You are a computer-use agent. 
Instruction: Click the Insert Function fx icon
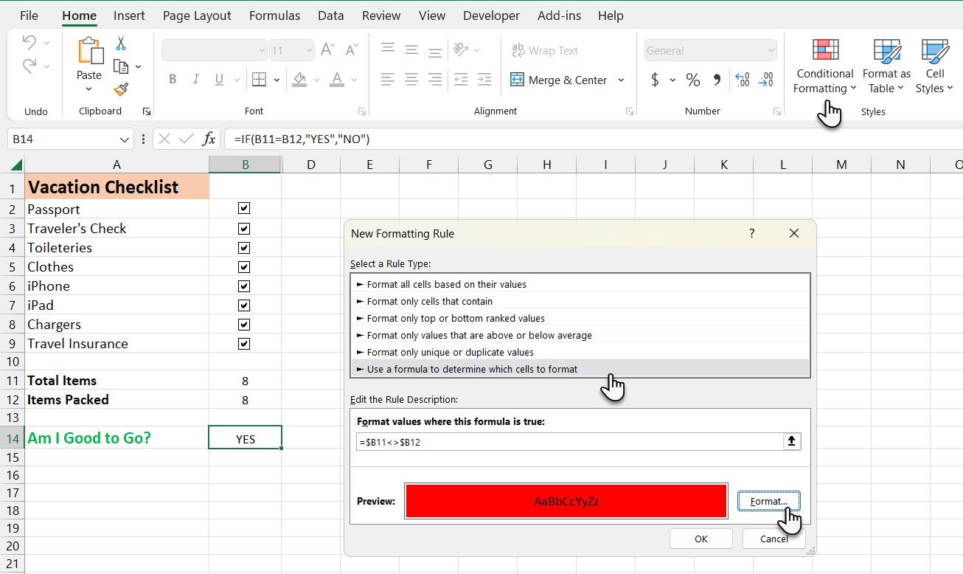coord(209,139)
